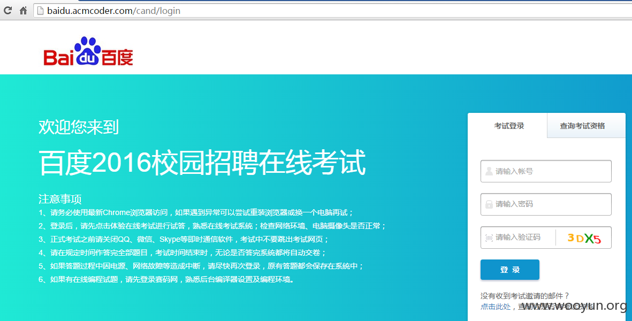The height and width of the screenshot is (321, 632).
Task: Open the Baidu logo
Action: coord(88,51)
